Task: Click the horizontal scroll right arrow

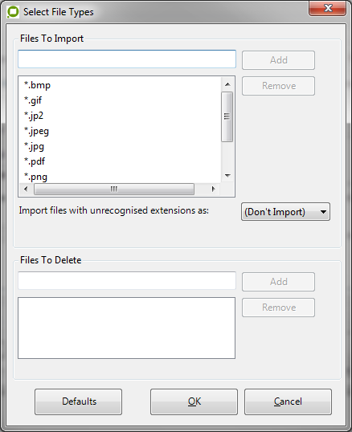Action: click(x=213, y=189)
